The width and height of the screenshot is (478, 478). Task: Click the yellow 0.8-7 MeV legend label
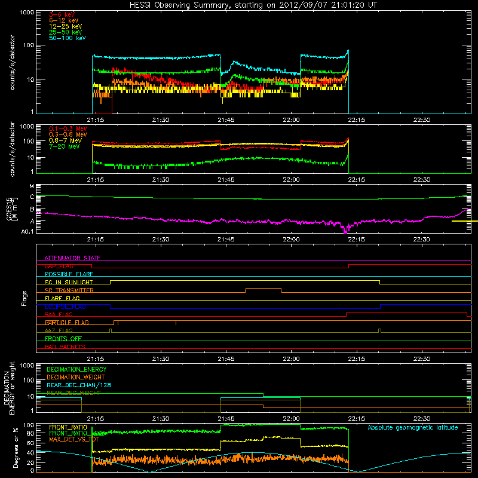tap(65, 140)
